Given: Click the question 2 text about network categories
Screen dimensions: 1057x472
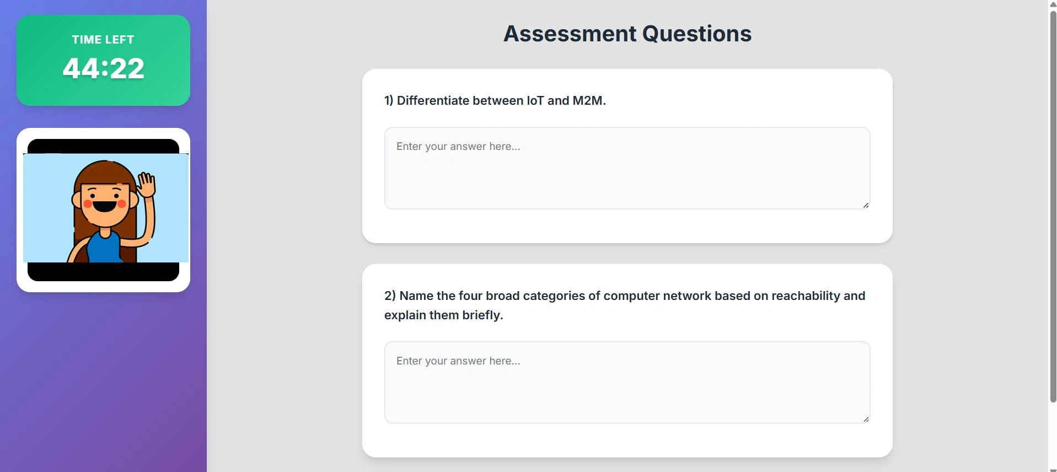Looking at the screenshot, I should (625, 305).
